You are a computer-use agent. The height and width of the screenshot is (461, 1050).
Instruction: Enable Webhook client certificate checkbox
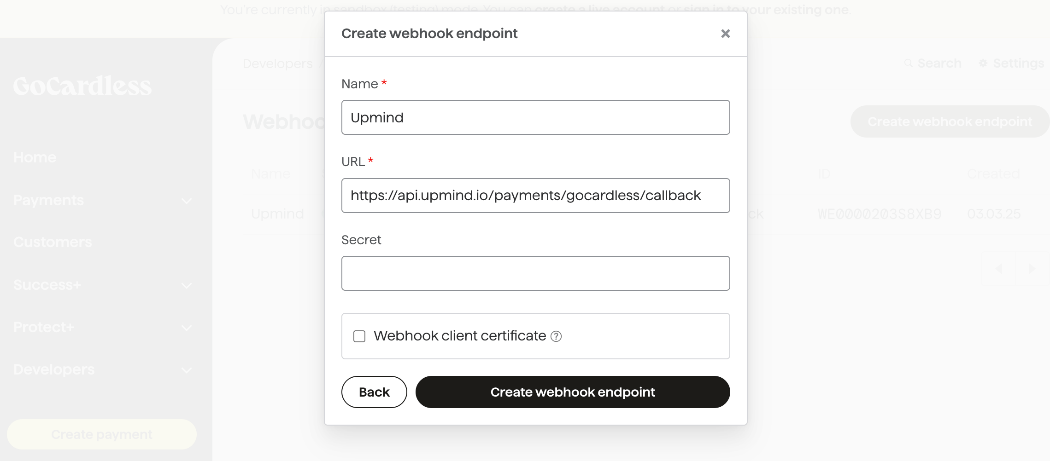pos(359,336)
